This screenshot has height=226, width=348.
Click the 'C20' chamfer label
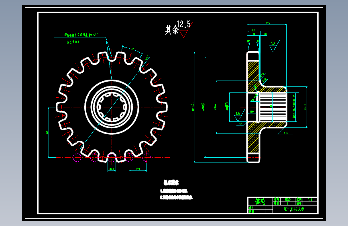click(x=286, y=133)
